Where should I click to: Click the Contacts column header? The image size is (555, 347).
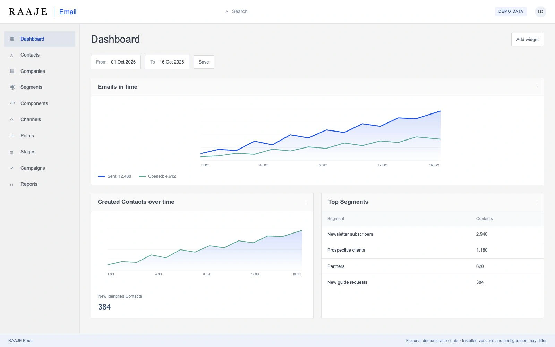[484, 219]
